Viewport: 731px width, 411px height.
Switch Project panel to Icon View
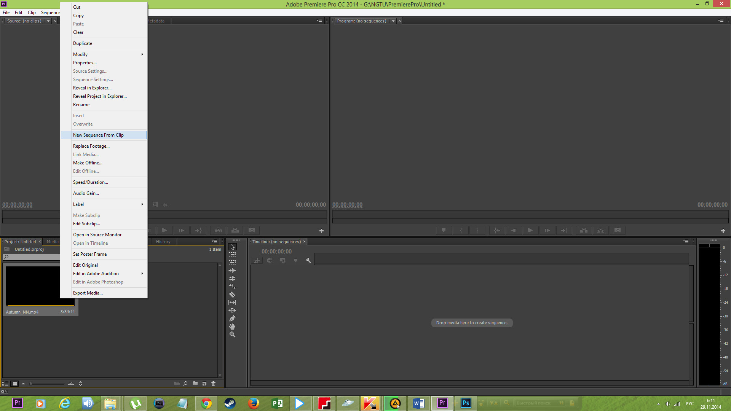coord(15,384)
